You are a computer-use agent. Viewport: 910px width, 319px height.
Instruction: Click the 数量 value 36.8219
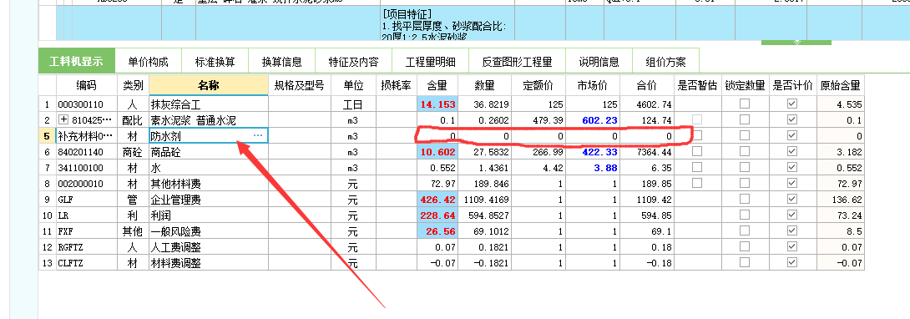point(491,104)
